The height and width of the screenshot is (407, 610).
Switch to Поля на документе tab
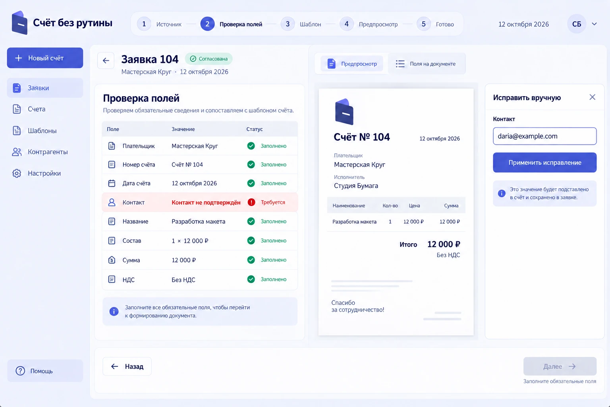tap(426, 64)
